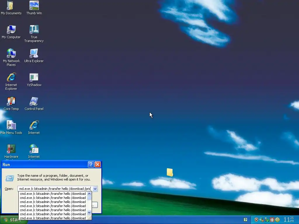Select the Hardware monitor chip icon
Image resolution: width=299 pixels, height=224 pixels.
point(11,149)
